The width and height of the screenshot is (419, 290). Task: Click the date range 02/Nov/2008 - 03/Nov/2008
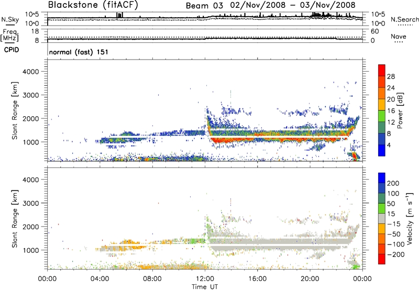[x=293, y=5]
